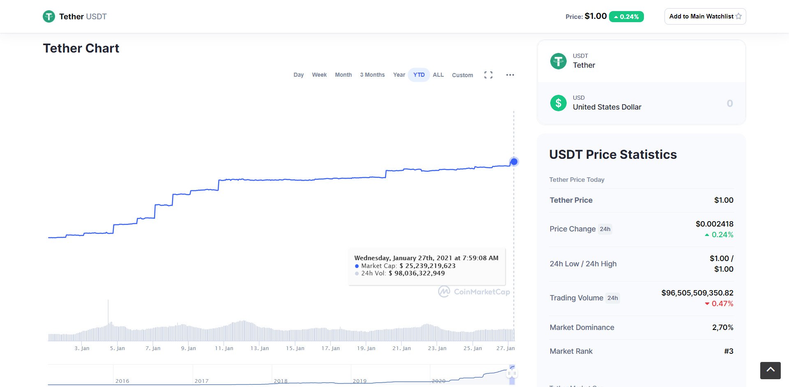The width and height of the screenshot is (789, 387).
Task: Click the Market Cap value in chart tooltip
Action: click(427, 266)
